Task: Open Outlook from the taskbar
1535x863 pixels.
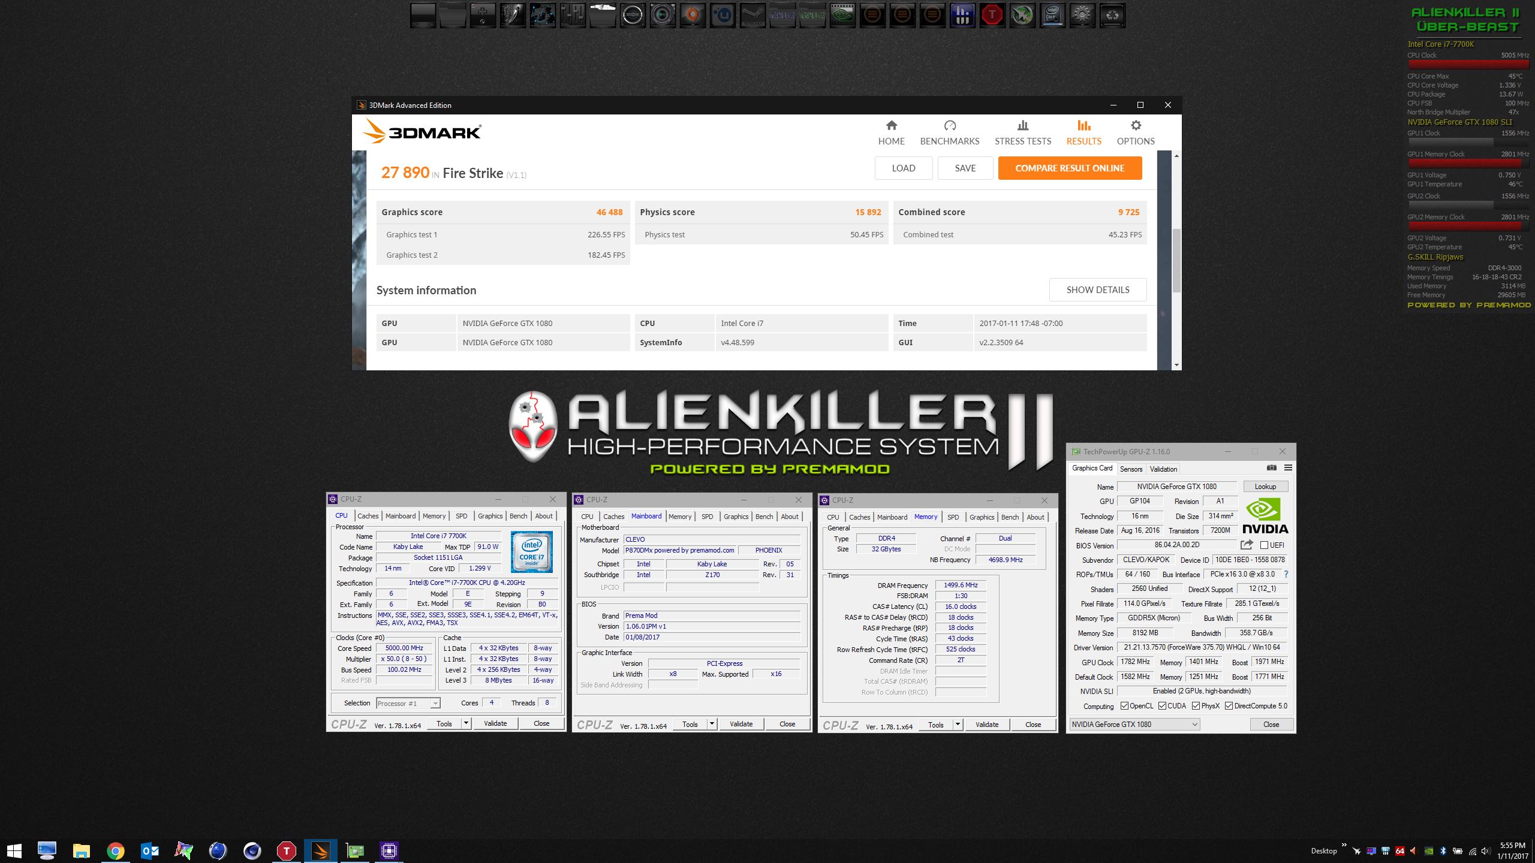Action: point(150,850)
